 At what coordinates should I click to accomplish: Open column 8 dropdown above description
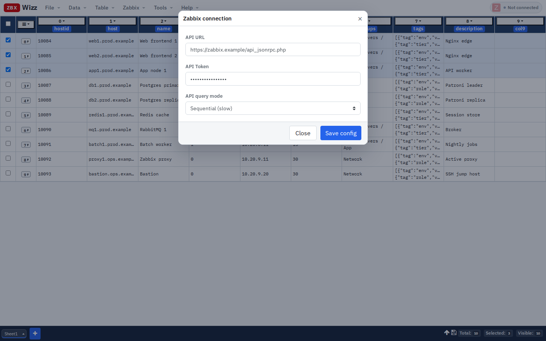pos(469,21)
